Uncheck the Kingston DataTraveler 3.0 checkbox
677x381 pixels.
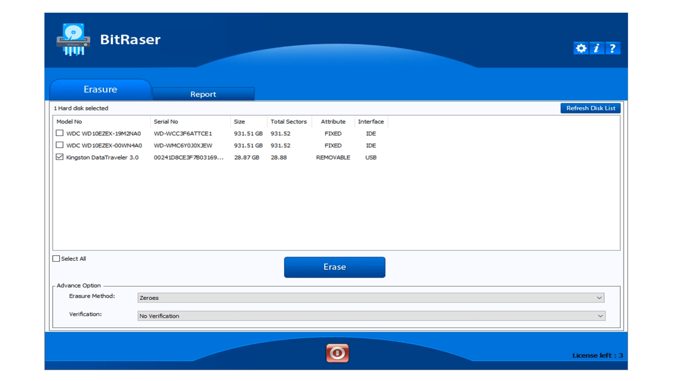point(60,157)
